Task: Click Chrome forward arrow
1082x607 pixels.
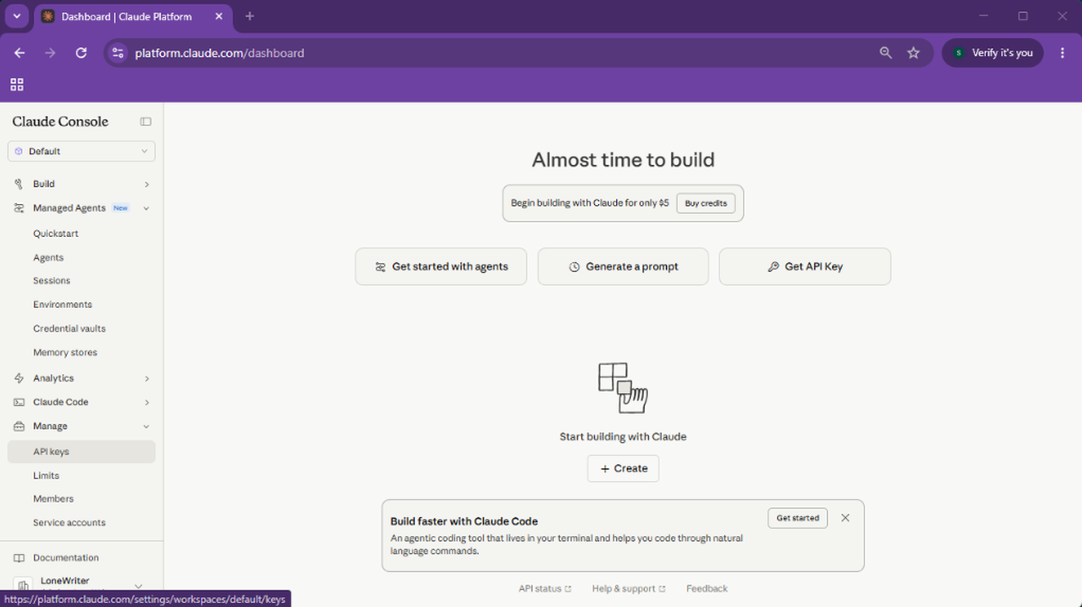Action: (x=50, y=52)
